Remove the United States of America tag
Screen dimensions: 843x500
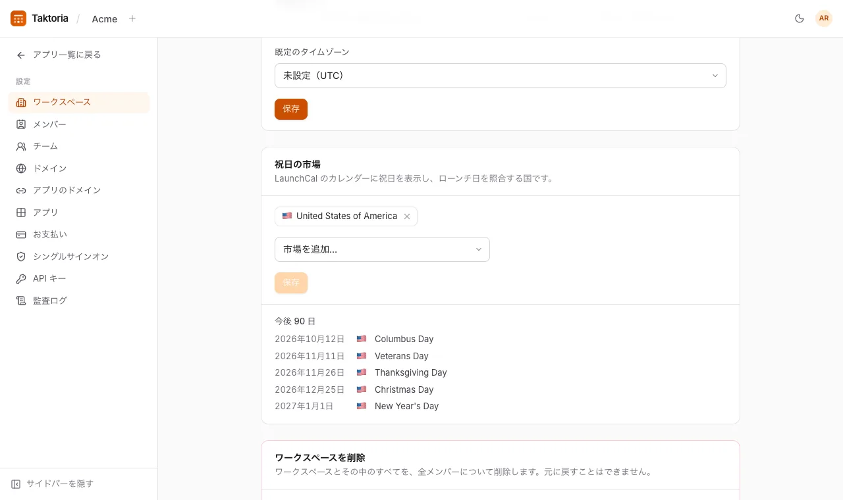[x=407, y=216]
